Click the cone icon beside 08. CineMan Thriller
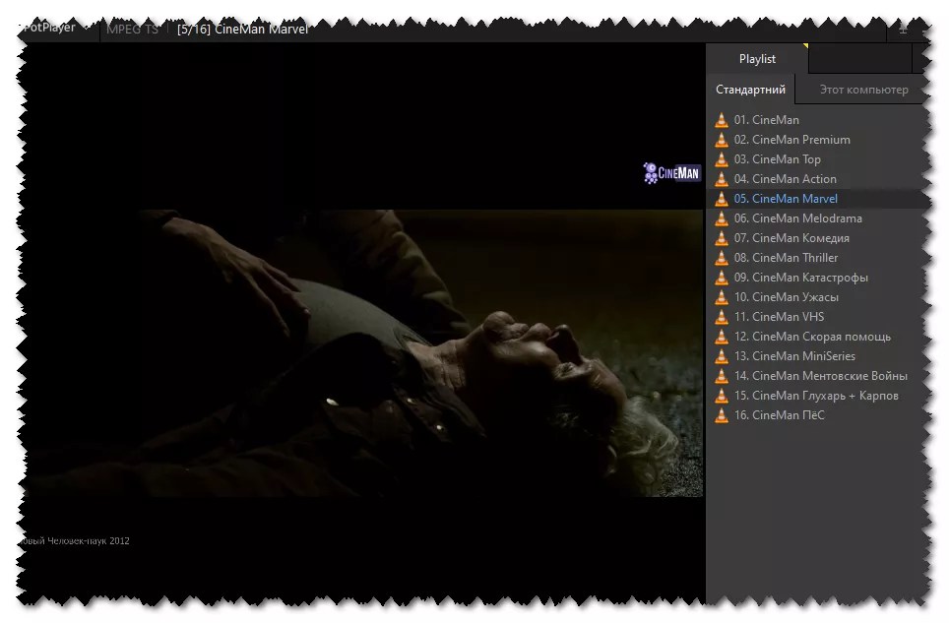 [721, 258]
